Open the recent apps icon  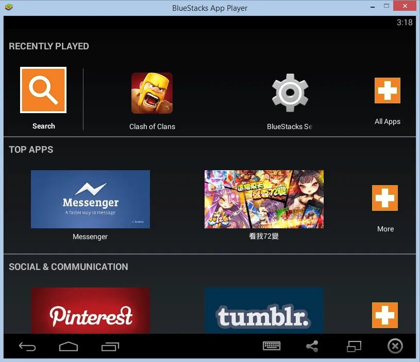[x=110, y=347]
